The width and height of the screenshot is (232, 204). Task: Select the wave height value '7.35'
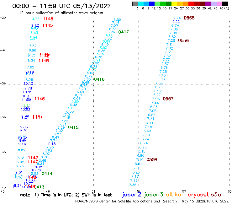click(133, 185)
